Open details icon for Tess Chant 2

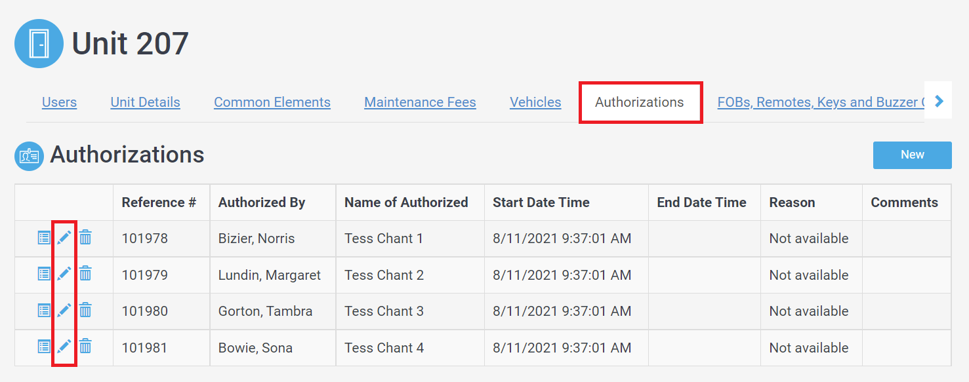[x=44, y=274]
